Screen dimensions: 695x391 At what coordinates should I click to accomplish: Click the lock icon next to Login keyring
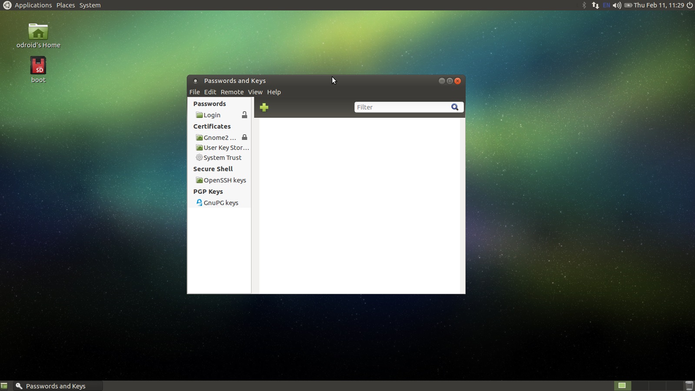pyautogui.click(x=245, y=115)
